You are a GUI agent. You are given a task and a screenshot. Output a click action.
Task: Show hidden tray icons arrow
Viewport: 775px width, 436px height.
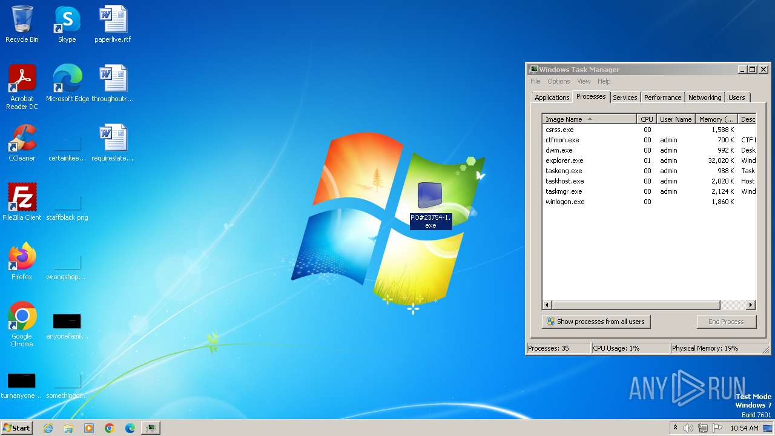pos(675,428)
